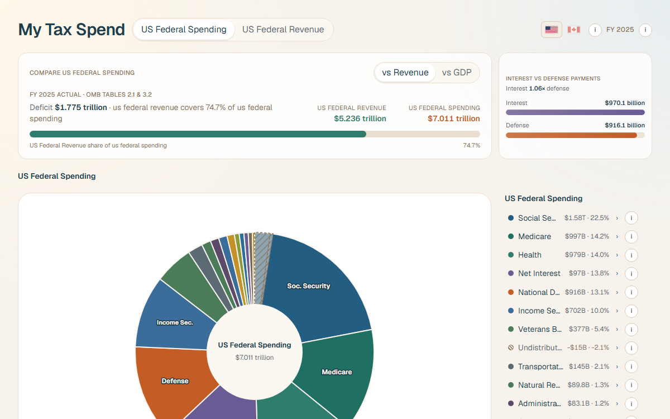Select vs Revenue comparison toggle
Viewport: 670px width, 419px height.
coord(405,73)
